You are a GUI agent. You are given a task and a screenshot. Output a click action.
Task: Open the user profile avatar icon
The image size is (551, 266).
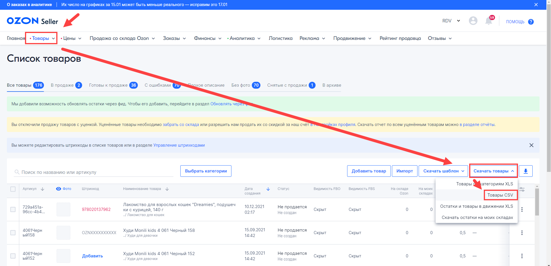473,21
